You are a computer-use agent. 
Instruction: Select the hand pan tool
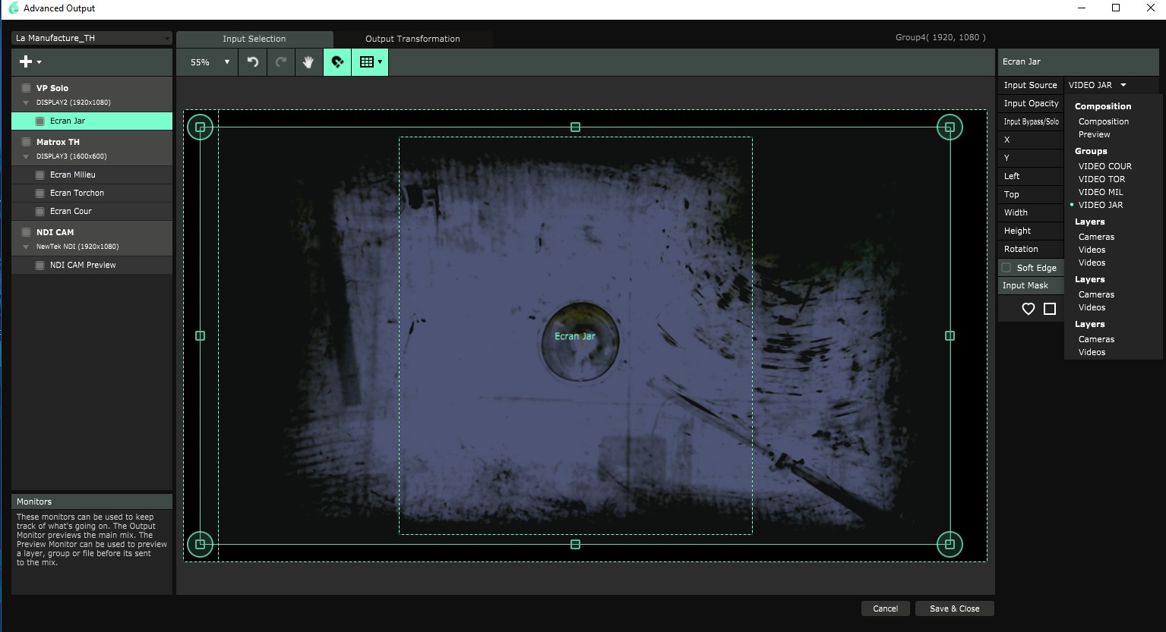tap(308, 62)
